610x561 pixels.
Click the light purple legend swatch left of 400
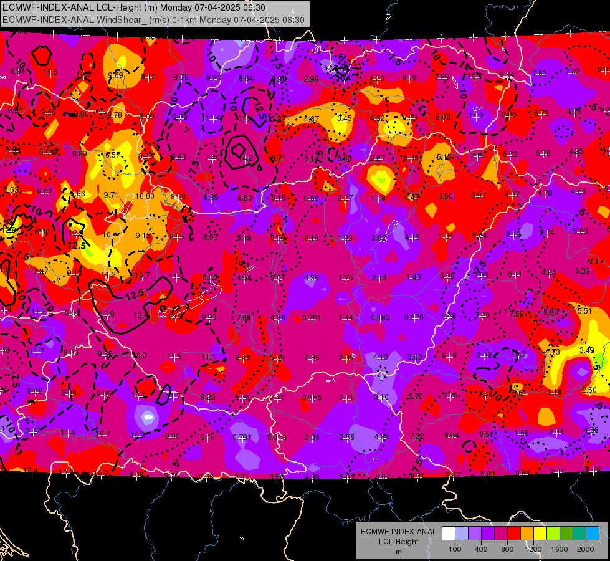[475, 534]
